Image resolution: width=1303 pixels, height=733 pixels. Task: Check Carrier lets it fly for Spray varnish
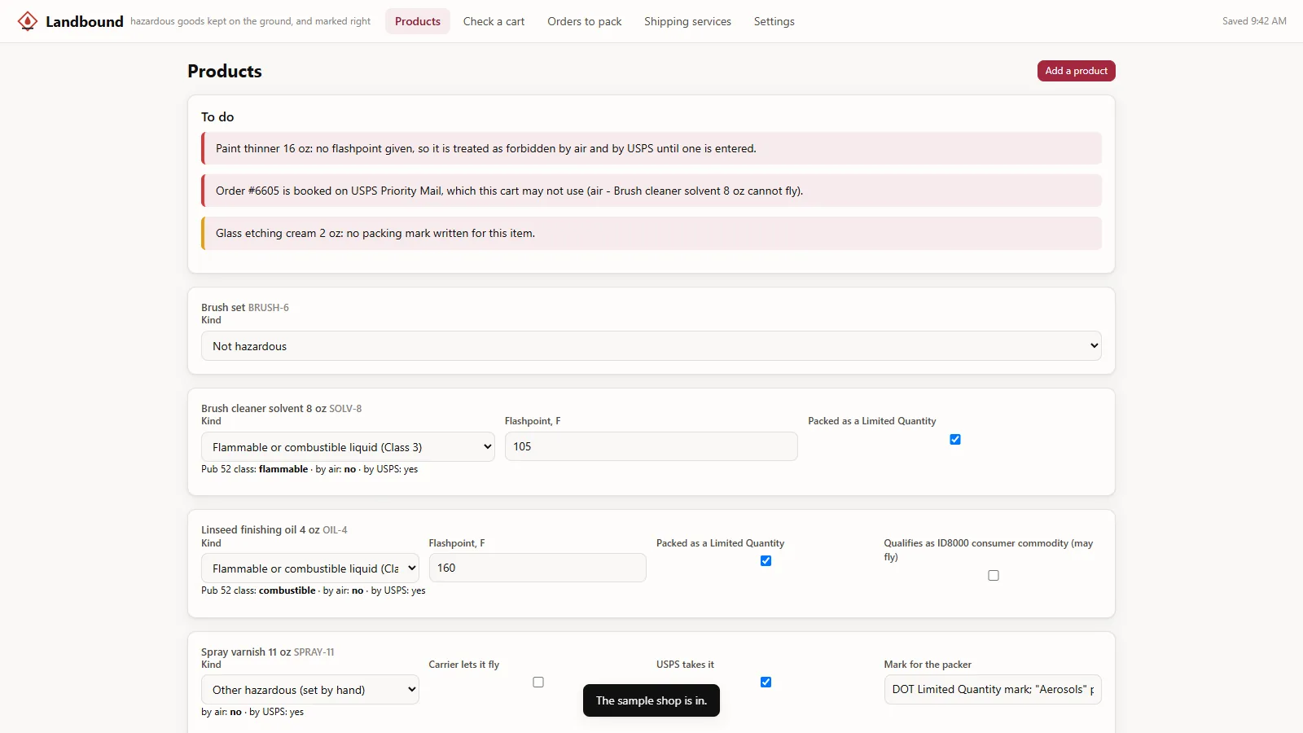pos(538,683)
